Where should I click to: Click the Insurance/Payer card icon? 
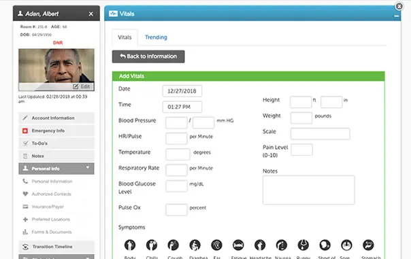[25, 207]
